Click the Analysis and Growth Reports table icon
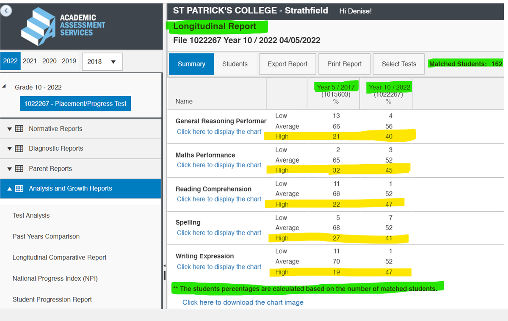 tap(19, 188)
